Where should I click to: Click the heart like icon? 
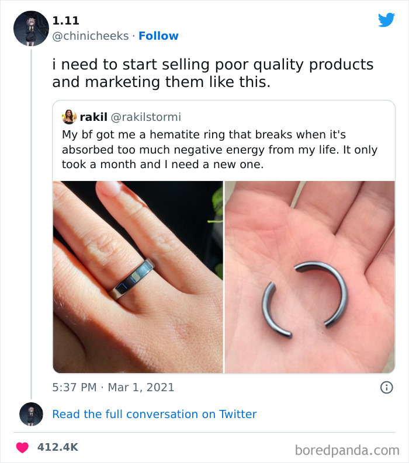[23, 447]
